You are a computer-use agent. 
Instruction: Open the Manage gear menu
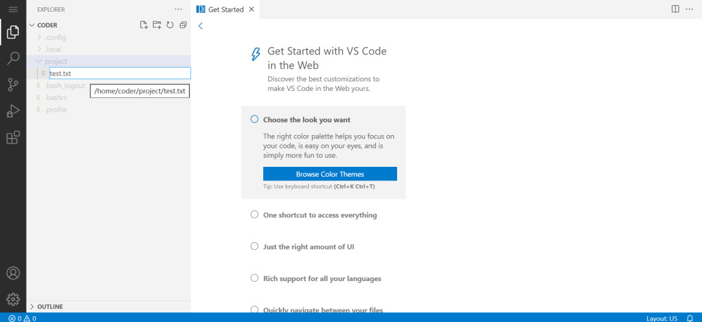[x=13, y=299]
